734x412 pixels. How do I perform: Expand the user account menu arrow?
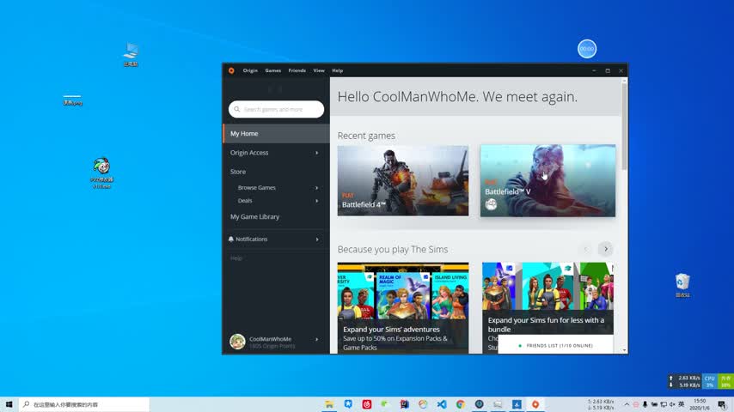(x=317, y=340)
